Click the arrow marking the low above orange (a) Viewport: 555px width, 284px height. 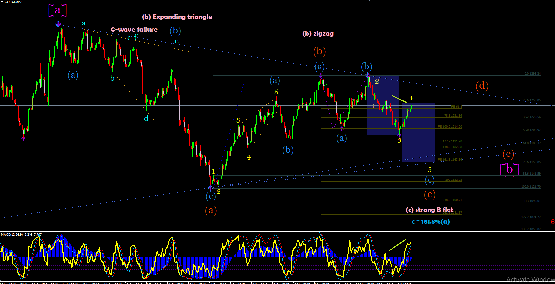tap(210, 188)
